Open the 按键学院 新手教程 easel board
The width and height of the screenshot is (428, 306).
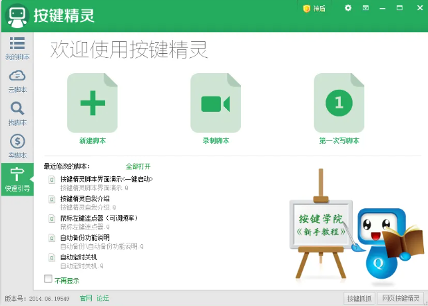321,224
